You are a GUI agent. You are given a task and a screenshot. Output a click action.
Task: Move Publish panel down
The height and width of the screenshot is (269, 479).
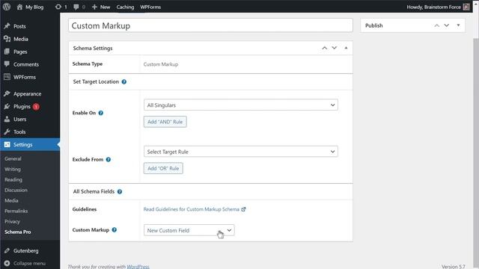click(447, 25)
